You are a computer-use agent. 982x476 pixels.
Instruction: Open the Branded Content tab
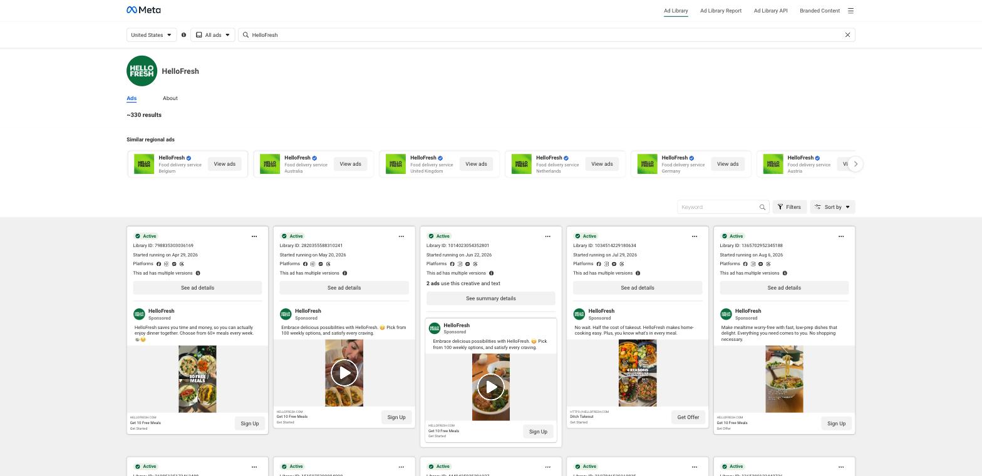820,11
